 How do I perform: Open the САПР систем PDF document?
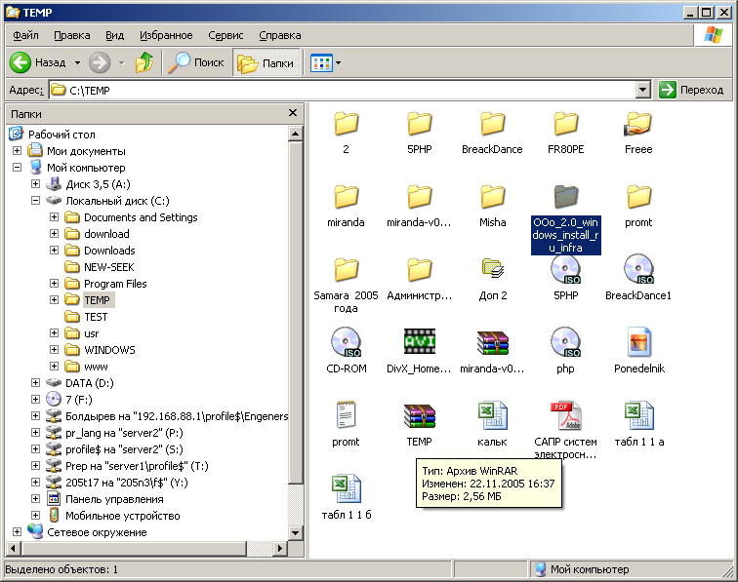[x=565, y=415]
